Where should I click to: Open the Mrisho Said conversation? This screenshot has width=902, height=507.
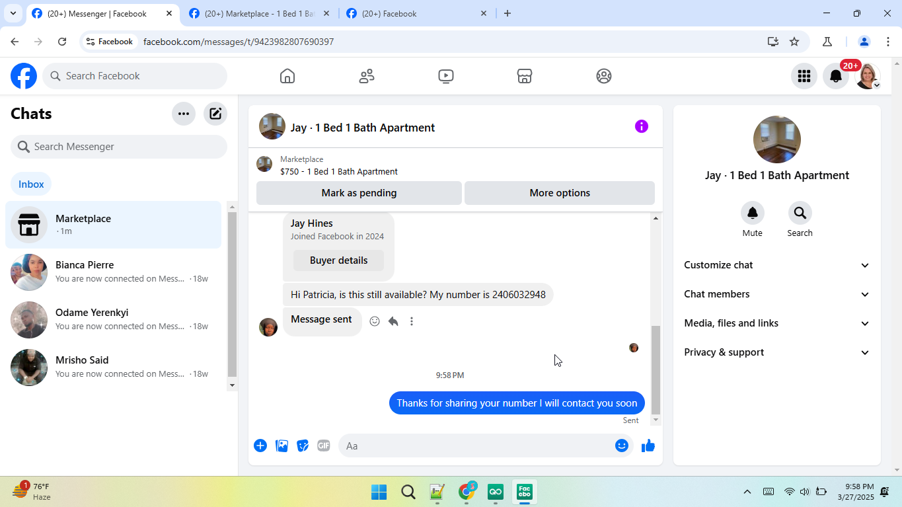(113, 368)
